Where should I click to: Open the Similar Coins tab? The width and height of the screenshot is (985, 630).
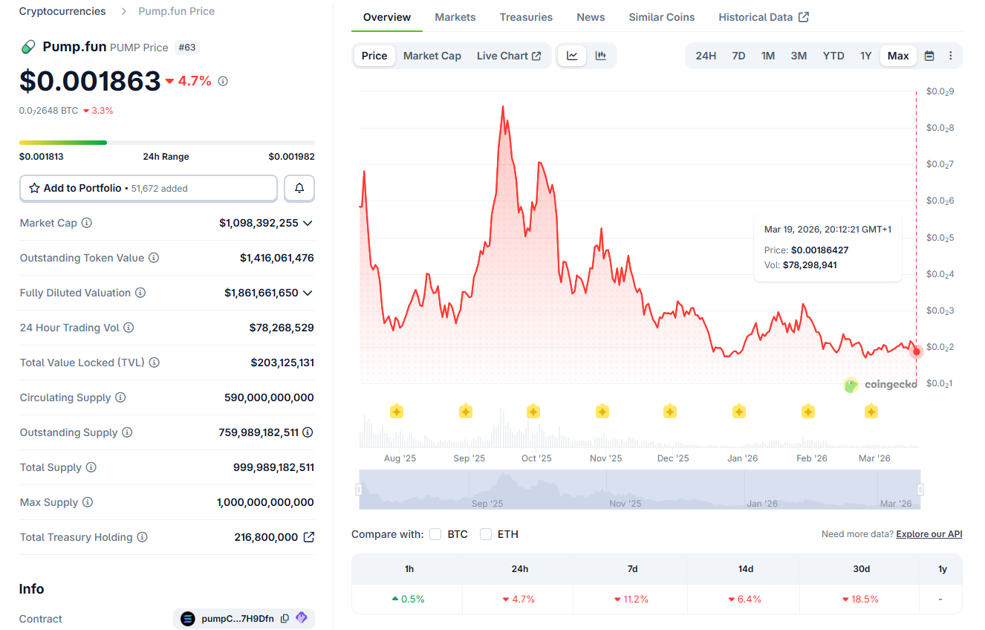pyautogui.click(x=661, y=17)
